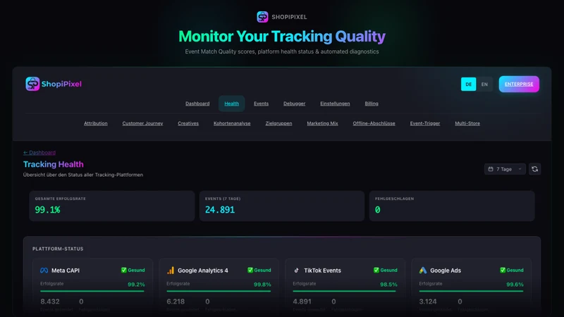Click the Monitor Your Tracking Quality headline
The height and width of the screenshot is (317, 564).
tap(282, 37)
